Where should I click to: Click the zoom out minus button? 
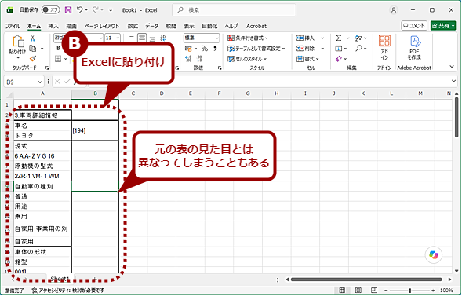coord(386,291)
